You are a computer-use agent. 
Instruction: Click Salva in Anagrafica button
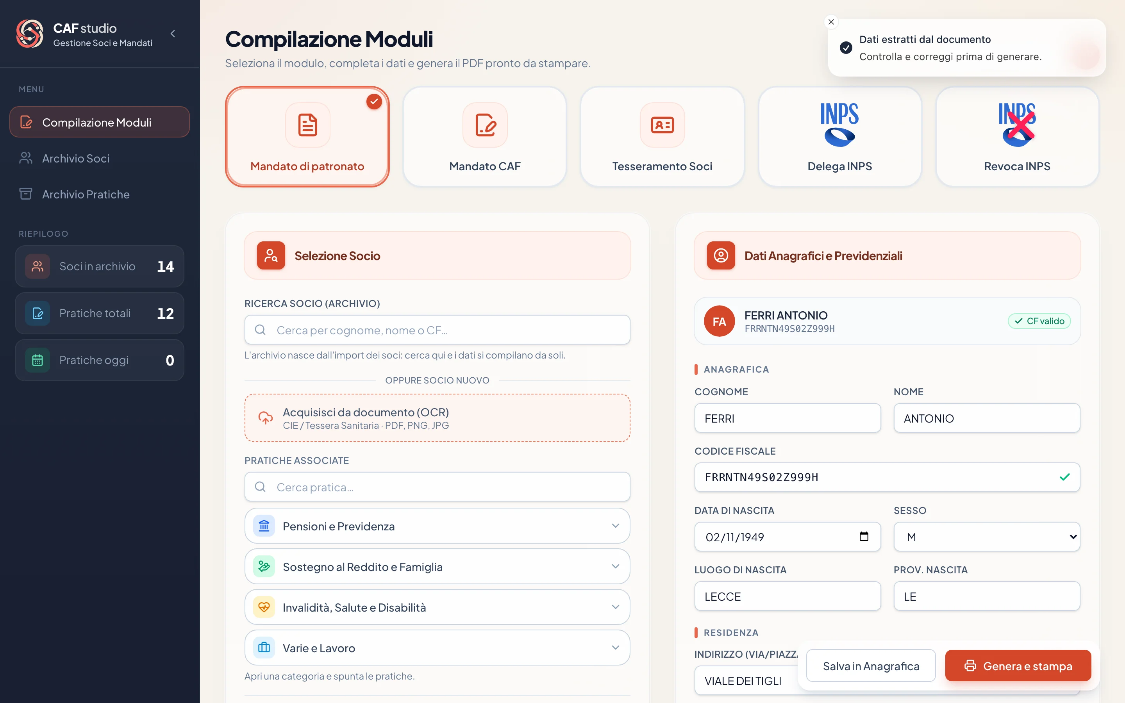(x=871, y=666)
